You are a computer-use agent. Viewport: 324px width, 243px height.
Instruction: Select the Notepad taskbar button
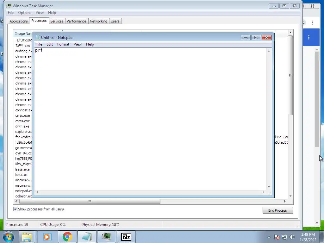pos(87,237)
